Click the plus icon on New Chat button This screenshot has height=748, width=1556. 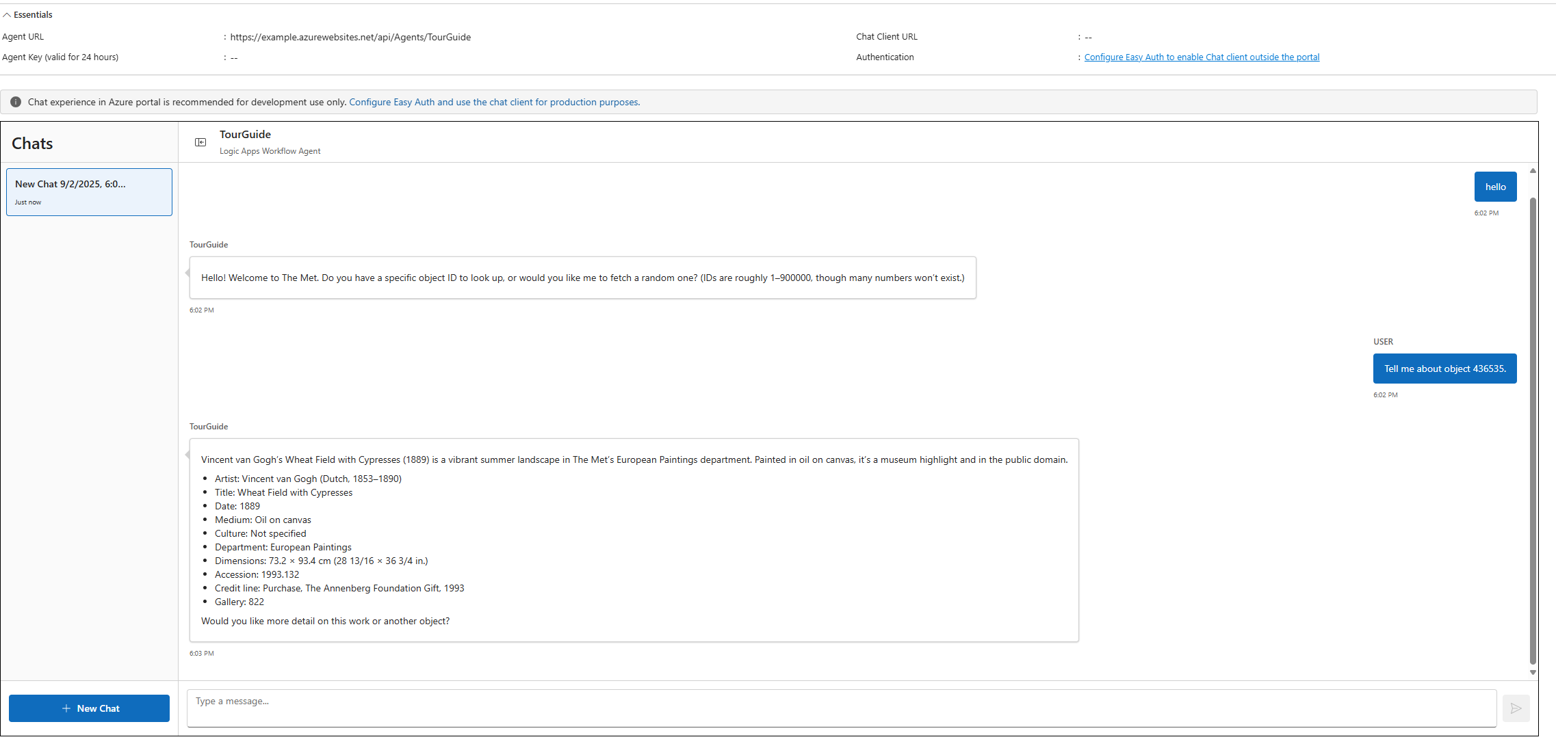66,708
